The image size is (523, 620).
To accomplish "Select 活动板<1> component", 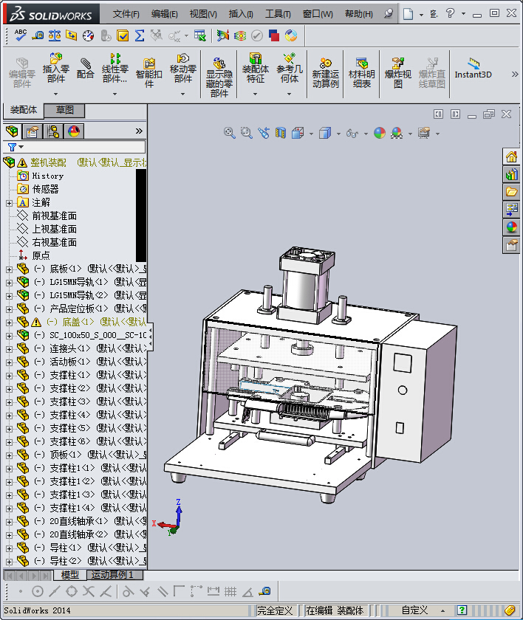I will (70, 362).
